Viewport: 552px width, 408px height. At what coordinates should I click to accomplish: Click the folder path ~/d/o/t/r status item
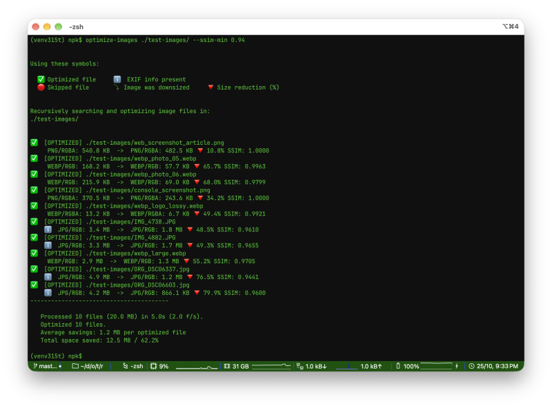(88, 366)
